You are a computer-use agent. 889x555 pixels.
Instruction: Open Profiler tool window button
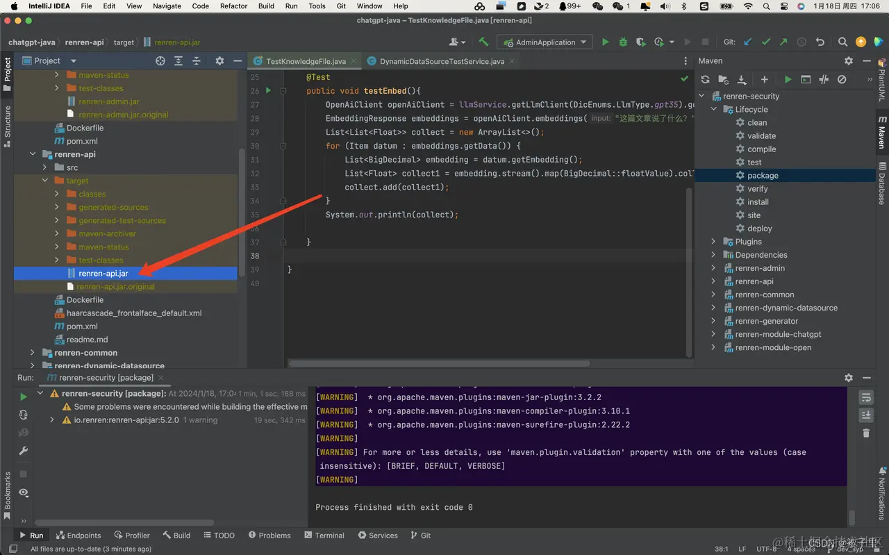131,536
